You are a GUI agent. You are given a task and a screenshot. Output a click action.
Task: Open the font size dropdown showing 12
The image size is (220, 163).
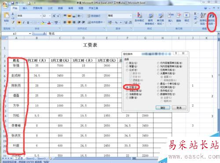(x=50, y=16)
